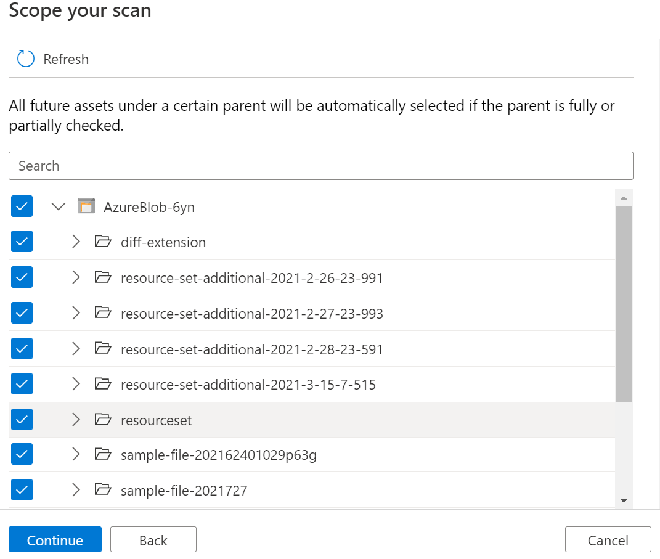The height and width of the screenshot is (559, 660).
Task: Expand the resourceset folder chevron
Action: coord(76,420)
